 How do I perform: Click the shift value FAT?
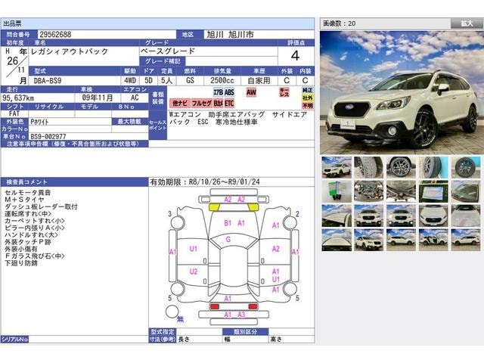14,113
